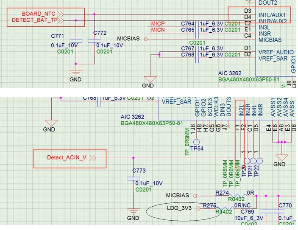This screenshot has height=230, width=298.
Task: Select the C772 capacitor symbol
Action: click(x=95, y=41)
